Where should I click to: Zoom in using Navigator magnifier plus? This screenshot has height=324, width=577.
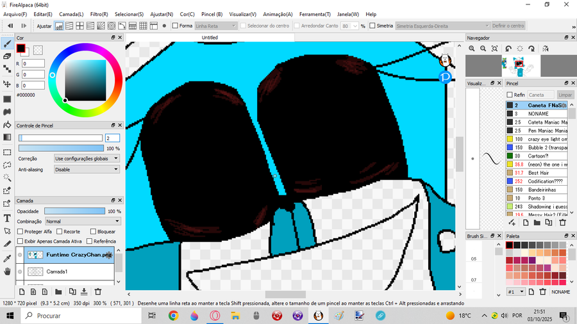point(472,49)
